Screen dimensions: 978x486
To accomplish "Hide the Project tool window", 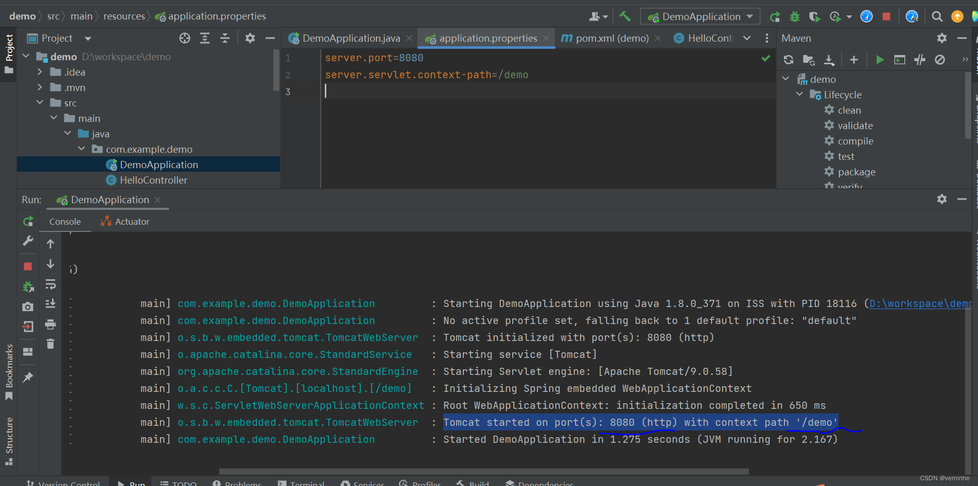I will [270, 38].
